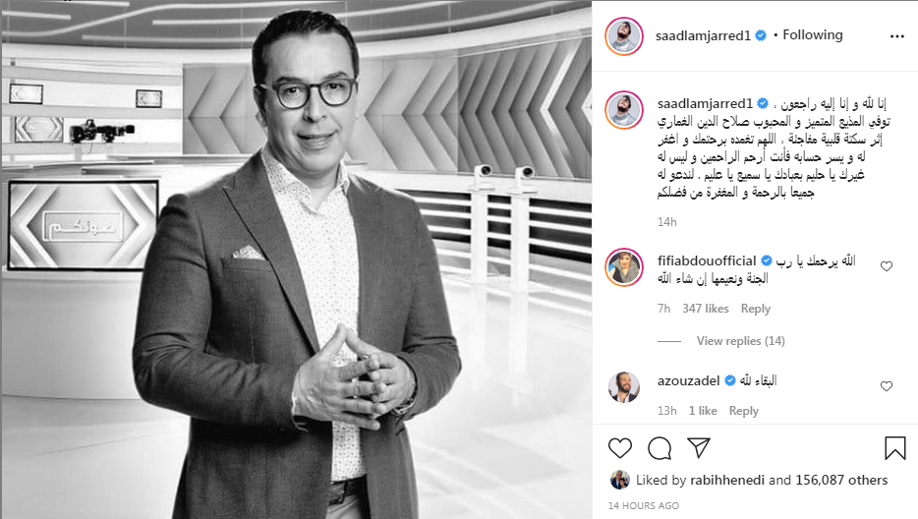Image resolution: width=918 pixels, height=519 pixels.
Task: Like azouzadel's comment heart
Action: (x=887, y=386)
